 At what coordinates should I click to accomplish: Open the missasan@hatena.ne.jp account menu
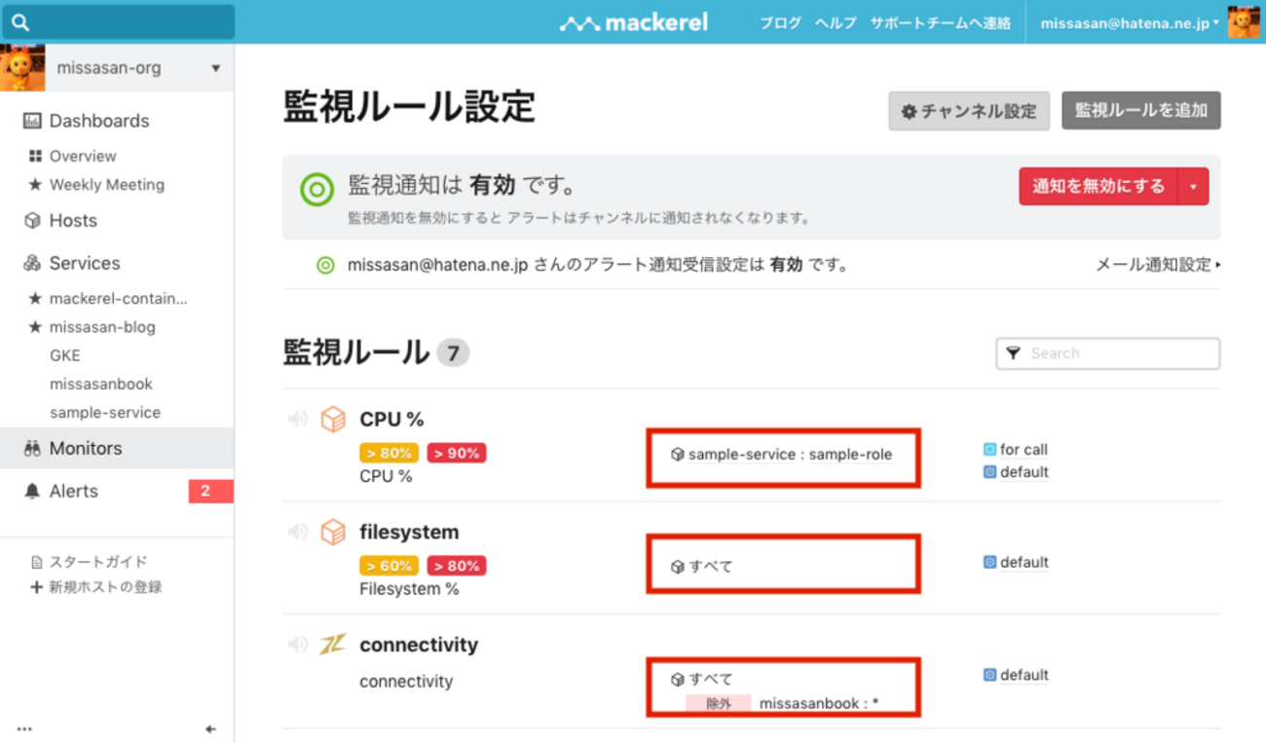[x=1130, y=23]
